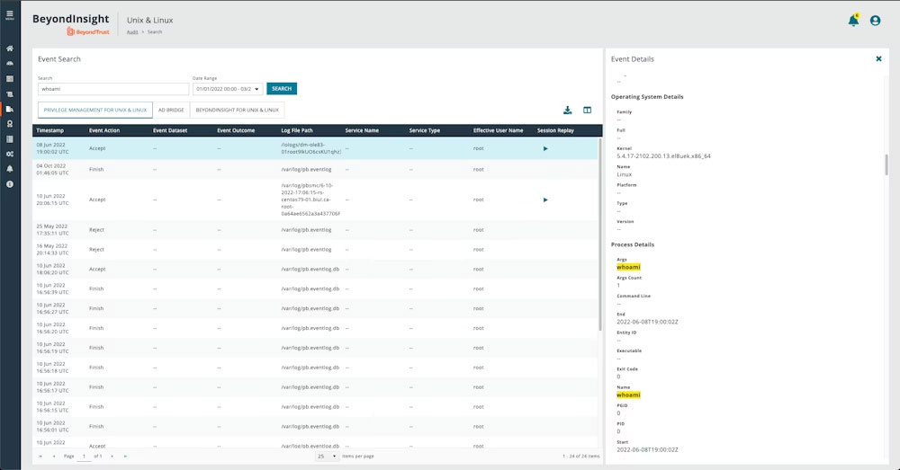Open the About info icon in sidebar
The image size is (900, 470).
click(x=9, y=183)
